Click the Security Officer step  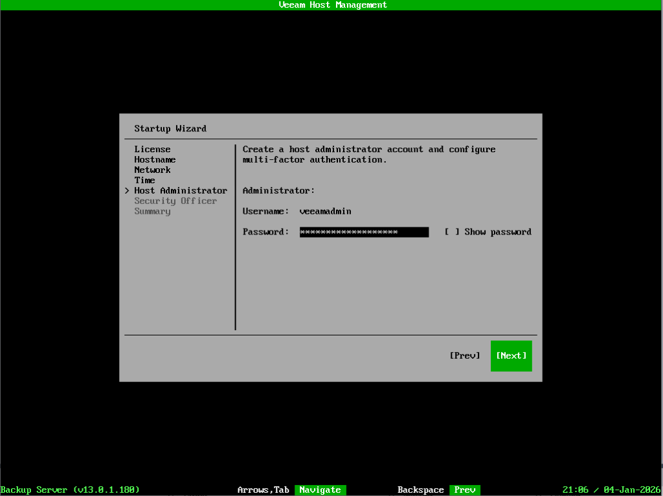click(175, 201)
